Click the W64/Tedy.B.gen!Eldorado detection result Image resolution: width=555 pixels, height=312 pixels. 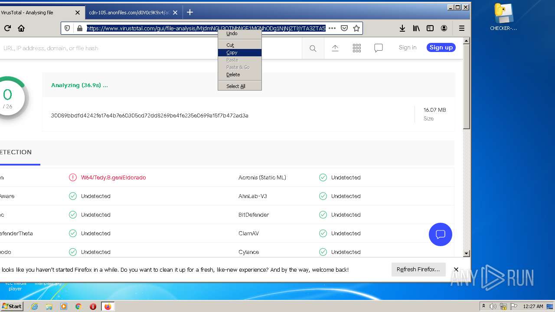coord(114,178)
